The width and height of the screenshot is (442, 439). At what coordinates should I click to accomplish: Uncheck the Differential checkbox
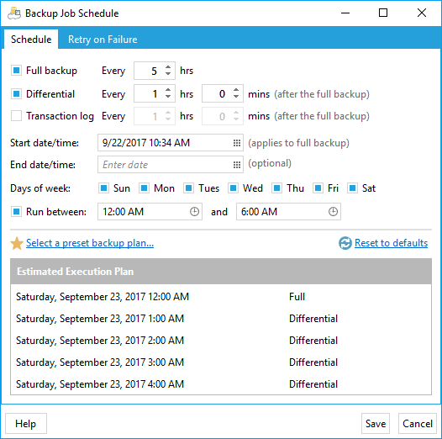click(16, 93)
